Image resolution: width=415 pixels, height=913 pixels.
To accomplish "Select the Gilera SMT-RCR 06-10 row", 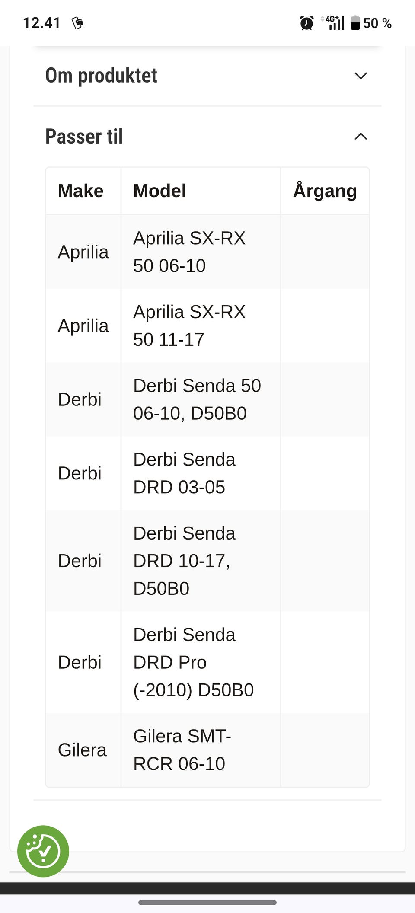I will (207, 750).
